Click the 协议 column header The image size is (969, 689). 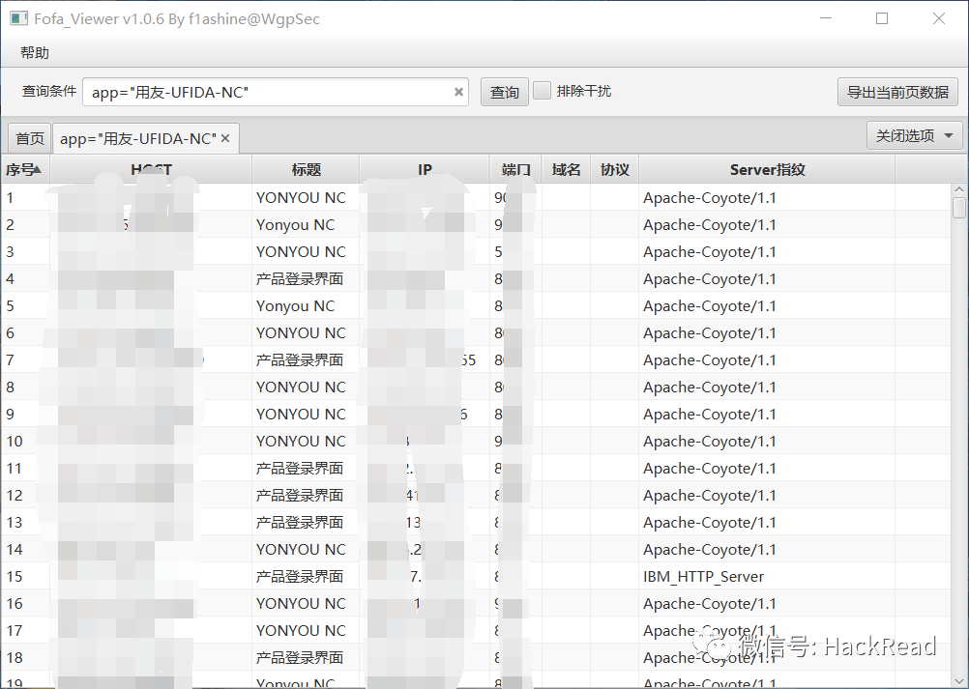615,169
